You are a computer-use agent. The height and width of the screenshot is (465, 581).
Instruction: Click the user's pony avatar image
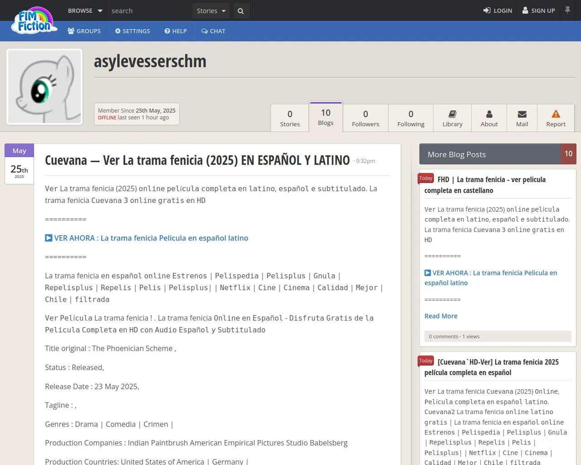pos(44,87)
